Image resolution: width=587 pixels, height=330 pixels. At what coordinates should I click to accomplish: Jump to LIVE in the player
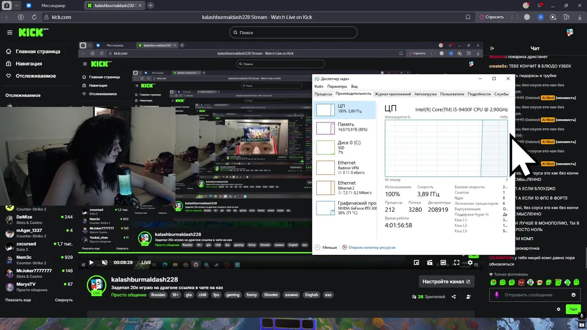146,263
